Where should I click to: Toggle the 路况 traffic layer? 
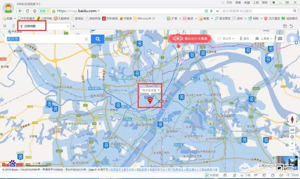click(245, 38)
